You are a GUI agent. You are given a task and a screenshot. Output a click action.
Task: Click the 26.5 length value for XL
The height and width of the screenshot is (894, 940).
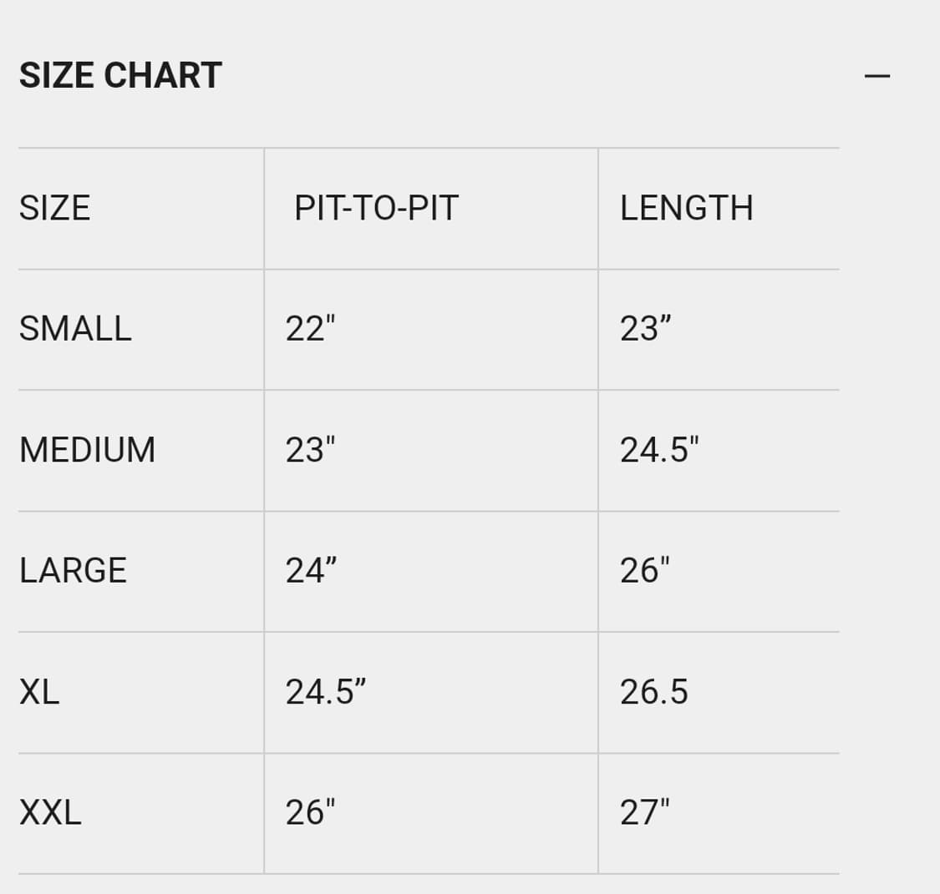pos(654,692)
